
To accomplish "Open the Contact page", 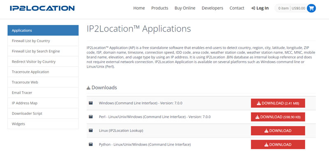I will tap(237, 8).
